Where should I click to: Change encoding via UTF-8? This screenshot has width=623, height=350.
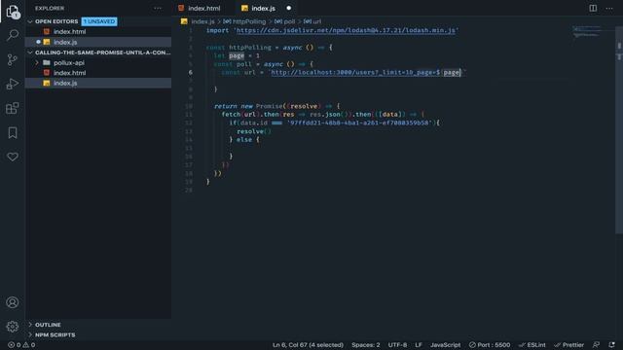click(397, 345)
